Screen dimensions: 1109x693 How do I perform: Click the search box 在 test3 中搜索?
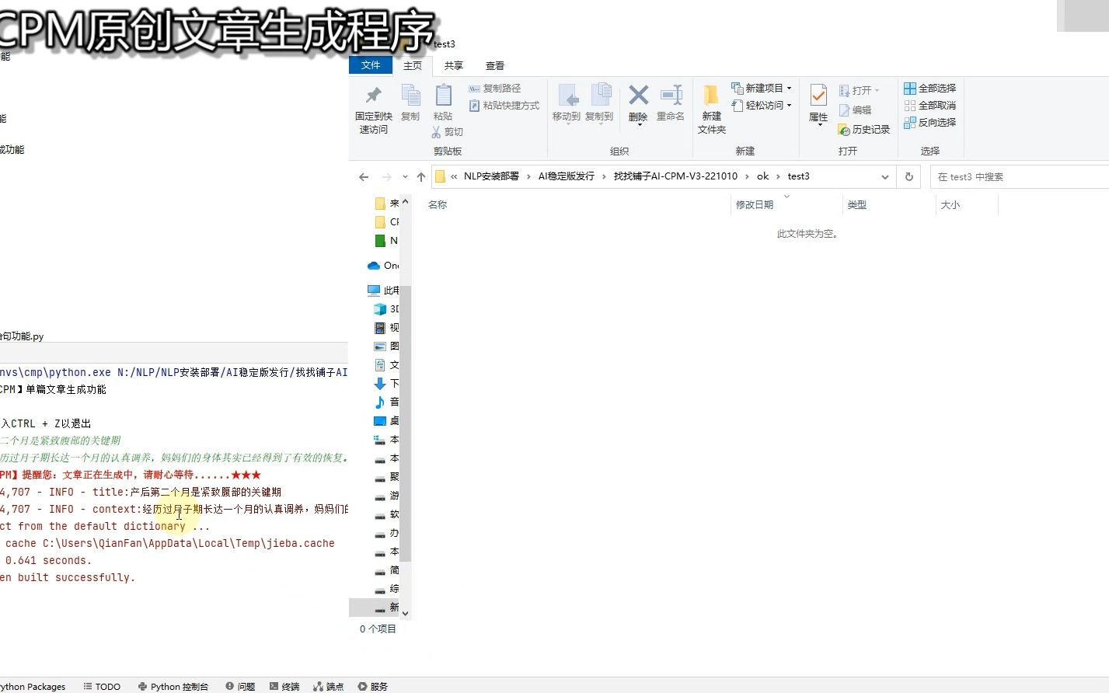1019,177
